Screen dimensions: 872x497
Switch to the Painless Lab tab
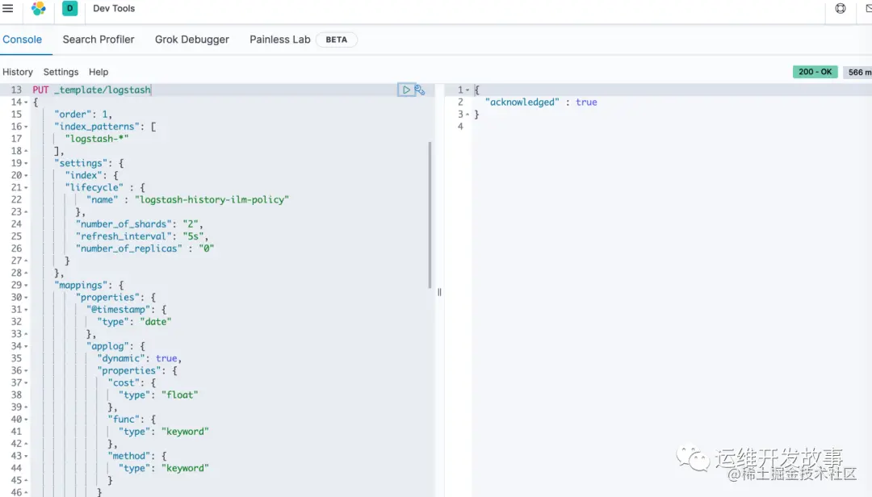pyautogui.click(x=279, y=40)
